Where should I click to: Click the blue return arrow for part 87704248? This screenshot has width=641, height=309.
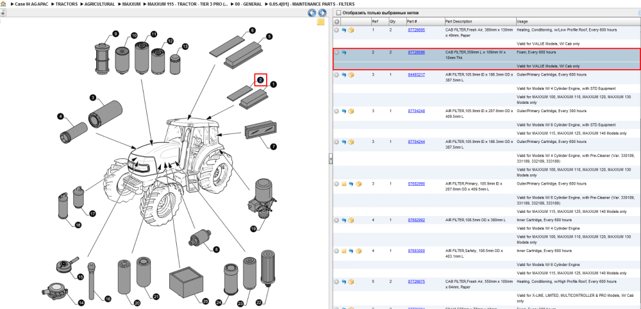coord(344,111)
